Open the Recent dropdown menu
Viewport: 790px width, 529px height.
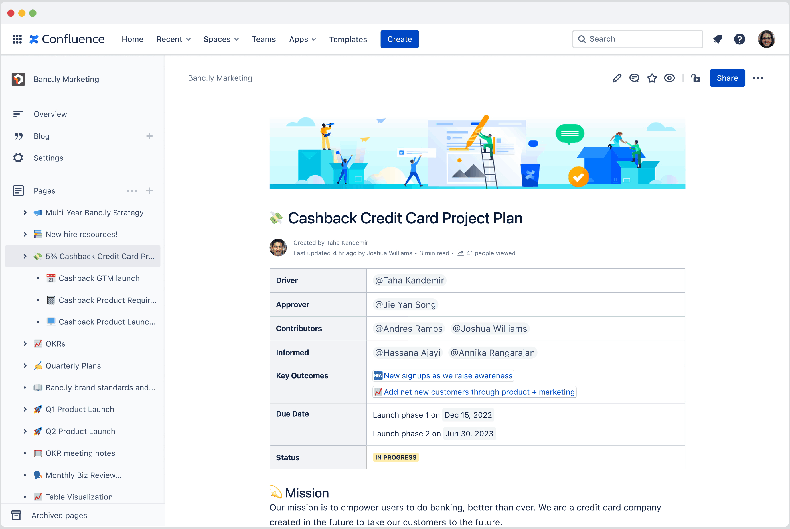[173, 39]
